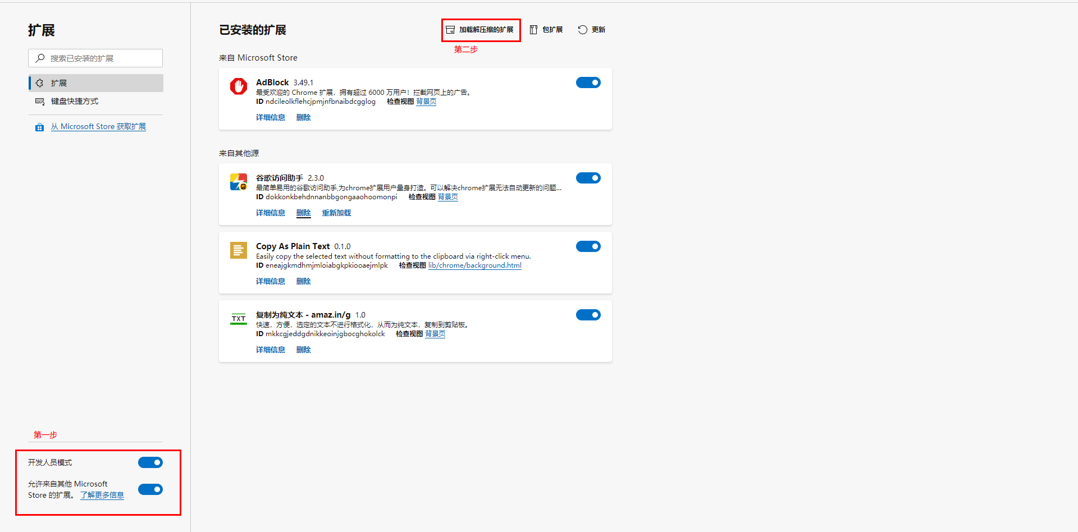Click ID dokkonkbehdnnanbbgongaaohoomonpi
The image size is (1078, 532).
pos(327,197)
